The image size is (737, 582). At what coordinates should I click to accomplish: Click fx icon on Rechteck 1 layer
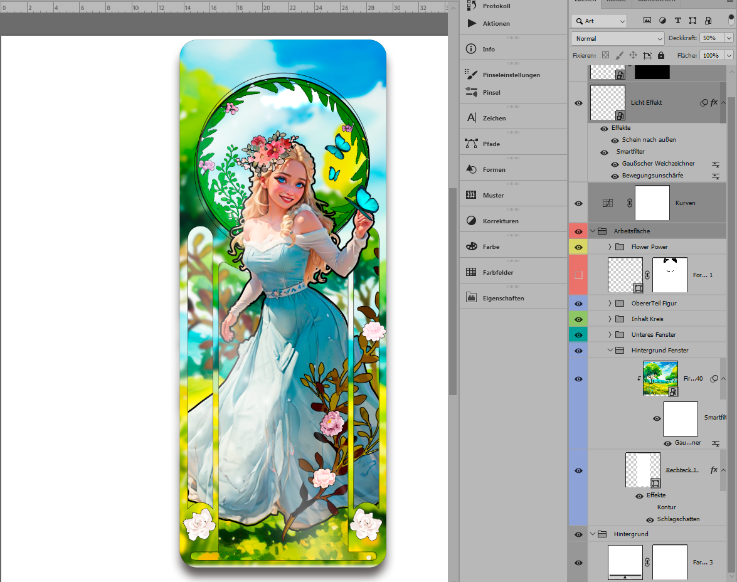click(x=714, y=470)
